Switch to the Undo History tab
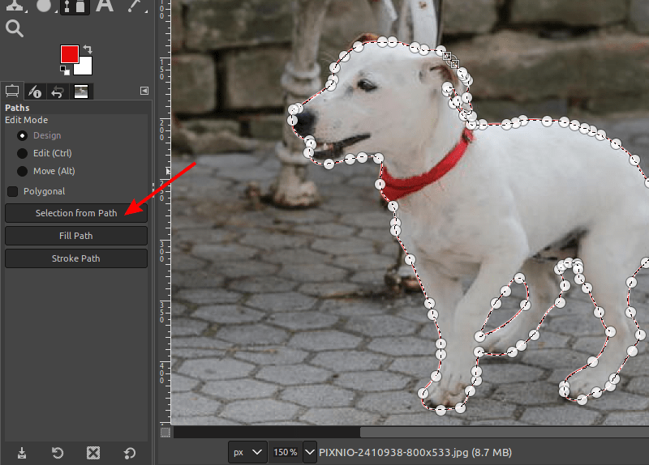The height and width of the screenshot is (465, 649). coord(58,92)
